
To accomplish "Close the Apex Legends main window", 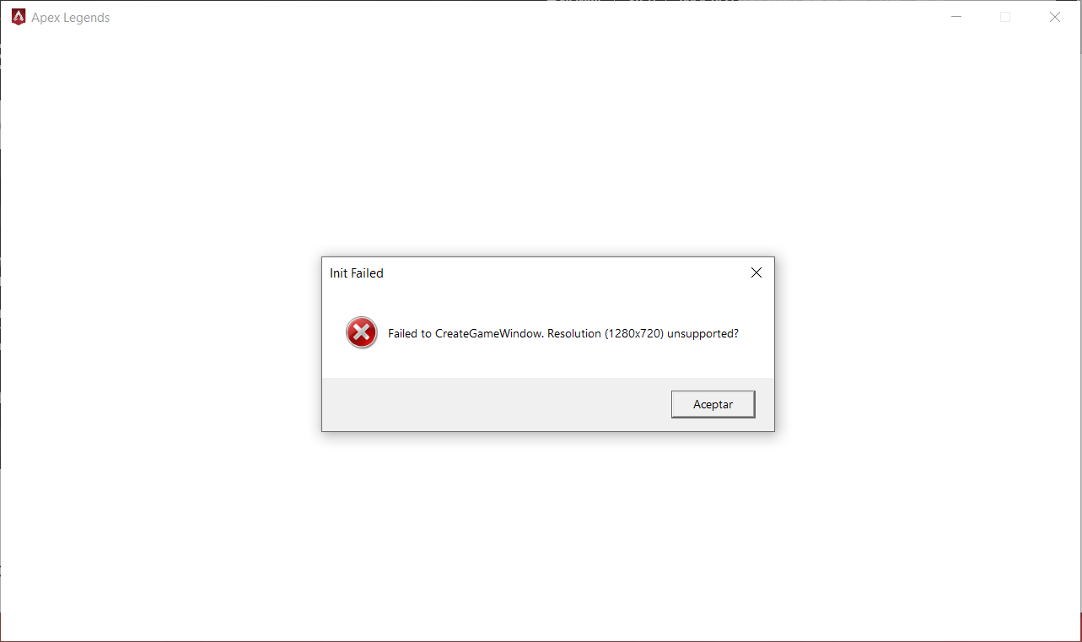I will pos(1055,17).
